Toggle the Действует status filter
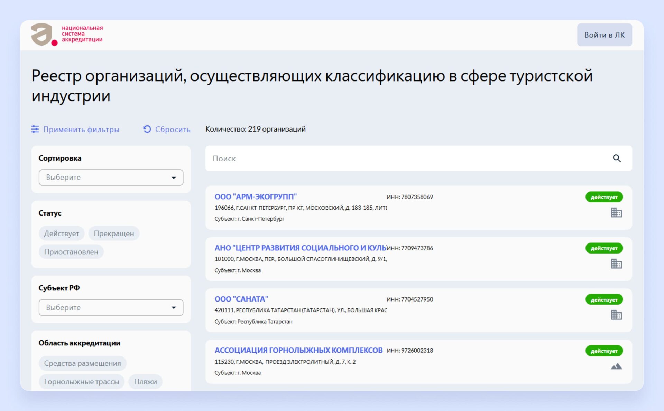Screen dimensions: 664x411 (x=62, y=233)
